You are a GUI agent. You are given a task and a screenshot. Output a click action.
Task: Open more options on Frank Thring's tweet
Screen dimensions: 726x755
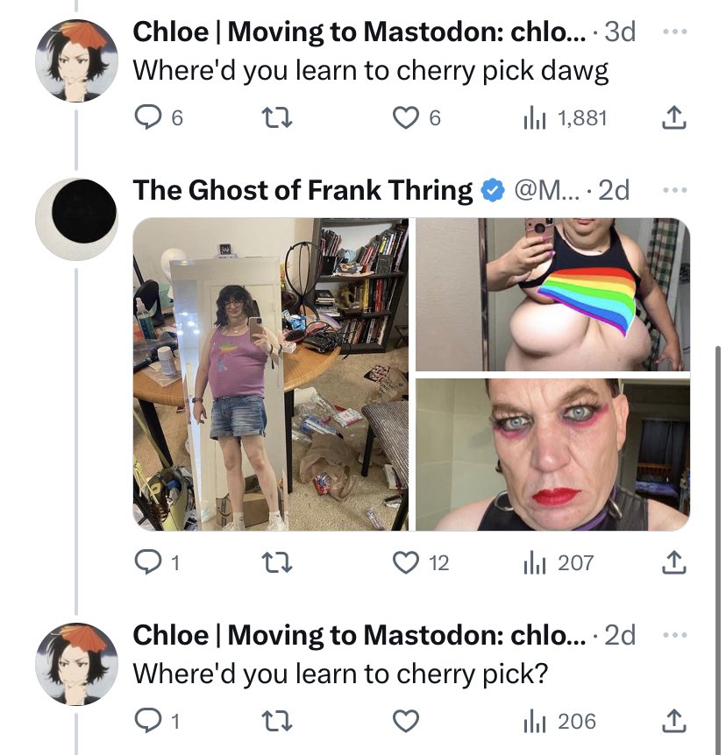674,190
